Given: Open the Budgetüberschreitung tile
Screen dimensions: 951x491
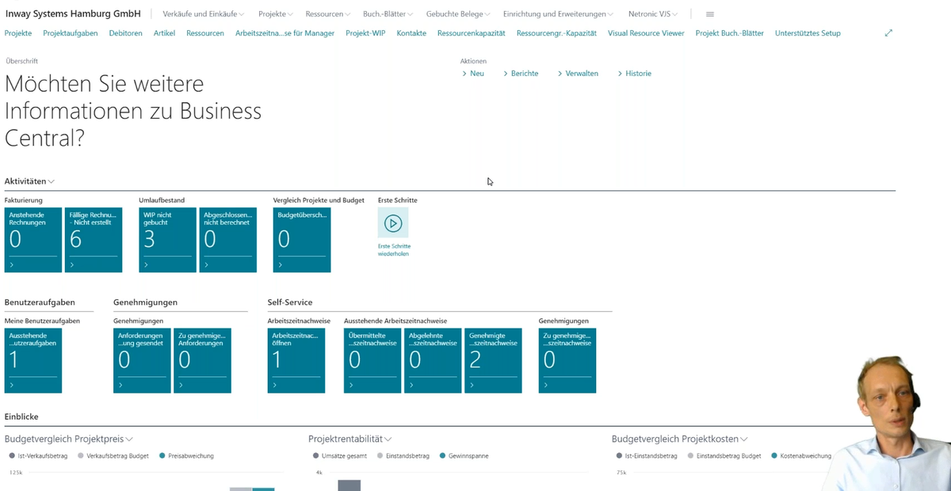Looking at the screenshot, I should coord(302,240).
